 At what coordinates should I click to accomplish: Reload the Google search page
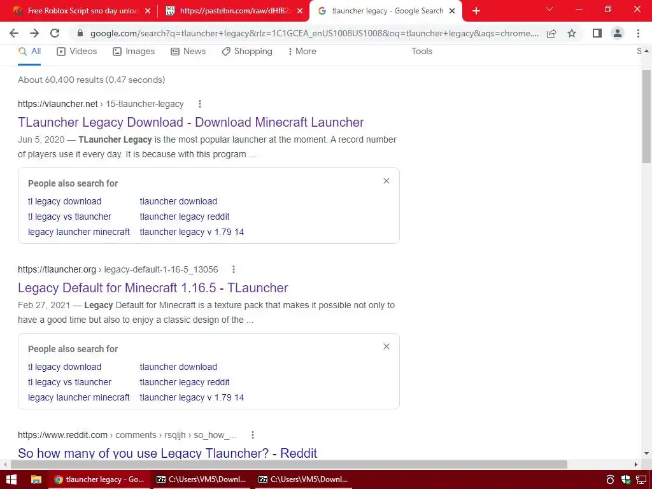(55, 33)
